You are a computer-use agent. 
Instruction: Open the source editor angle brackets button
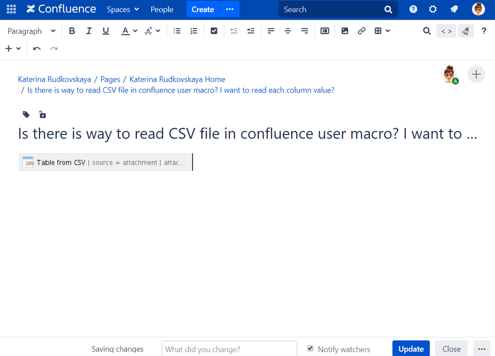[x=446, y=31]
